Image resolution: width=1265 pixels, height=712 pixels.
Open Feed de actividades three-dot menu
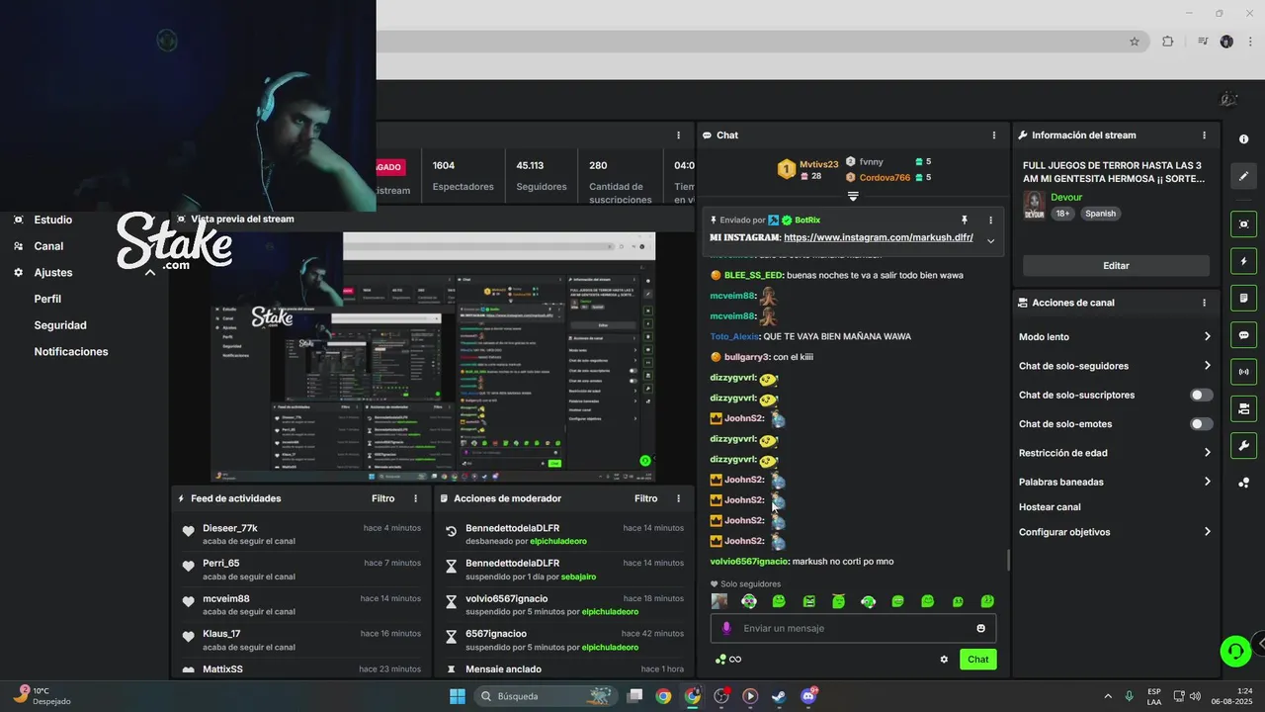click(x=415, y=498)
